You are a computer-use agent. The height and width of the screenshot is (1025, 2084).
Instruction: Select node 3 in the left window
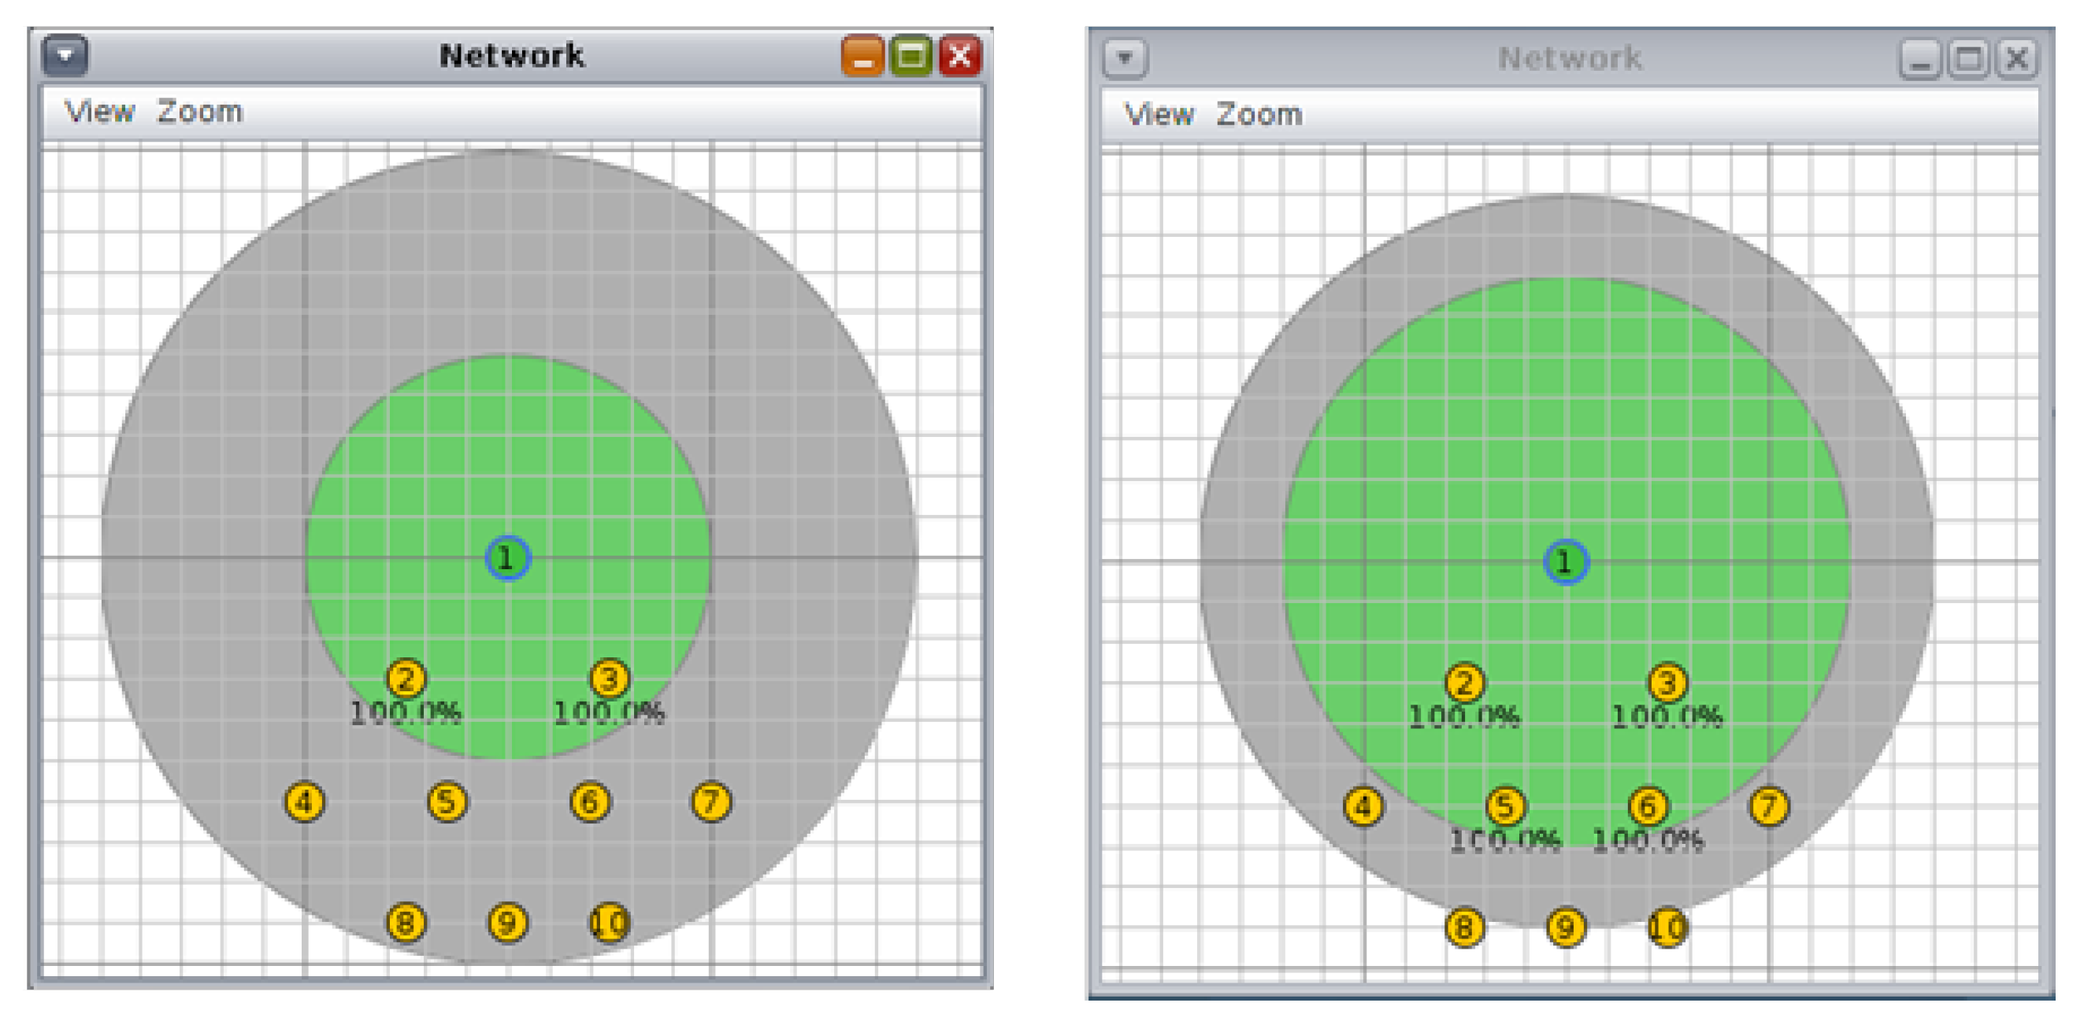pos(609,679)
